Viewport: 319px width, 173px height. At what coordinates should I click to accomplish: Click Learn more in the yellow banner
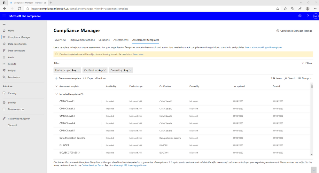click(138, 54)
